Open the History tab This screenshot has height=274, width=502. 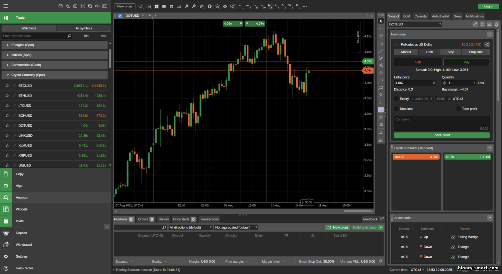[164, 219]
